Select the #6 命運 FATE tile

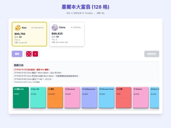123,98
